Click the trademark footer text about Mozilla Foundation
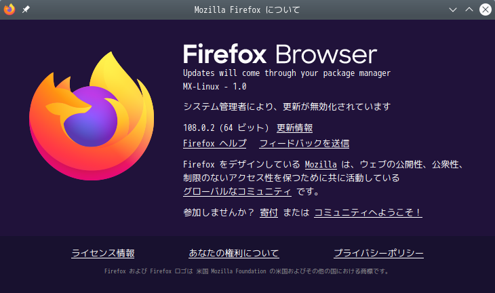Image resolution: width=495 pixels, height=293 pixels. 246,271
